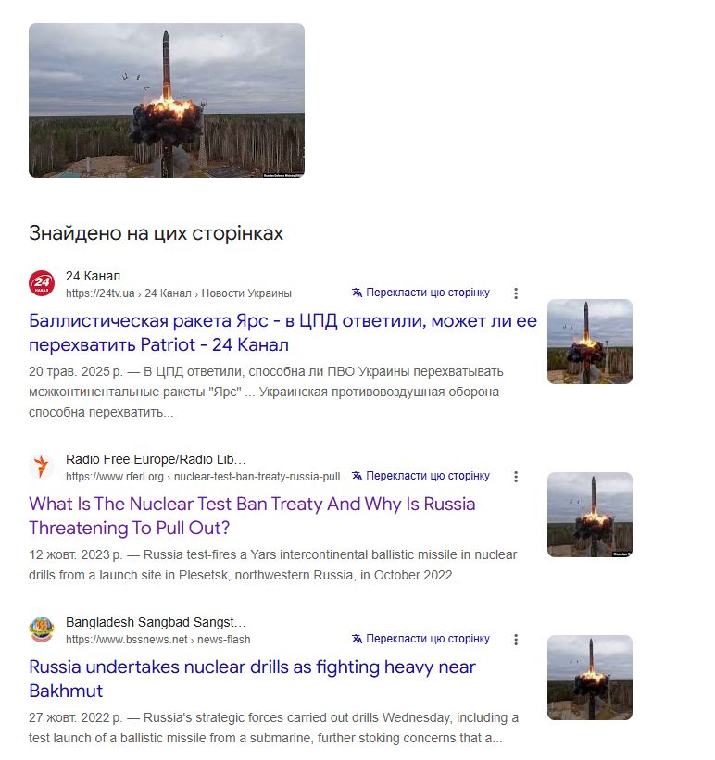The width and height of the screenshot is (715, 760).
Task: Open three-dot menu for Radio Free Europe result
Action: coord(516,477)
